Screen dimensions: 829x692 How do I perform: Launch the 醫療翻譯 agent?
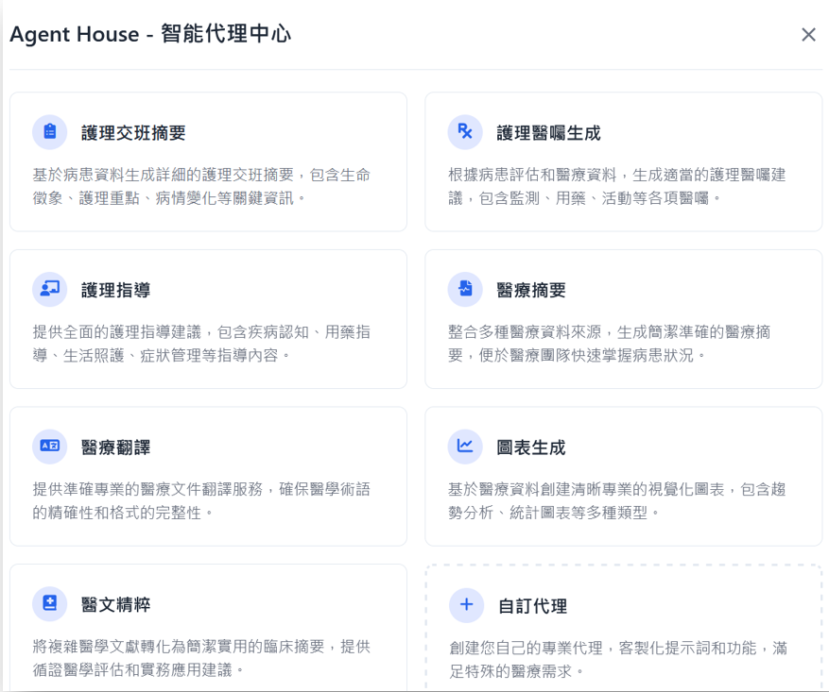tap(208, 474)
